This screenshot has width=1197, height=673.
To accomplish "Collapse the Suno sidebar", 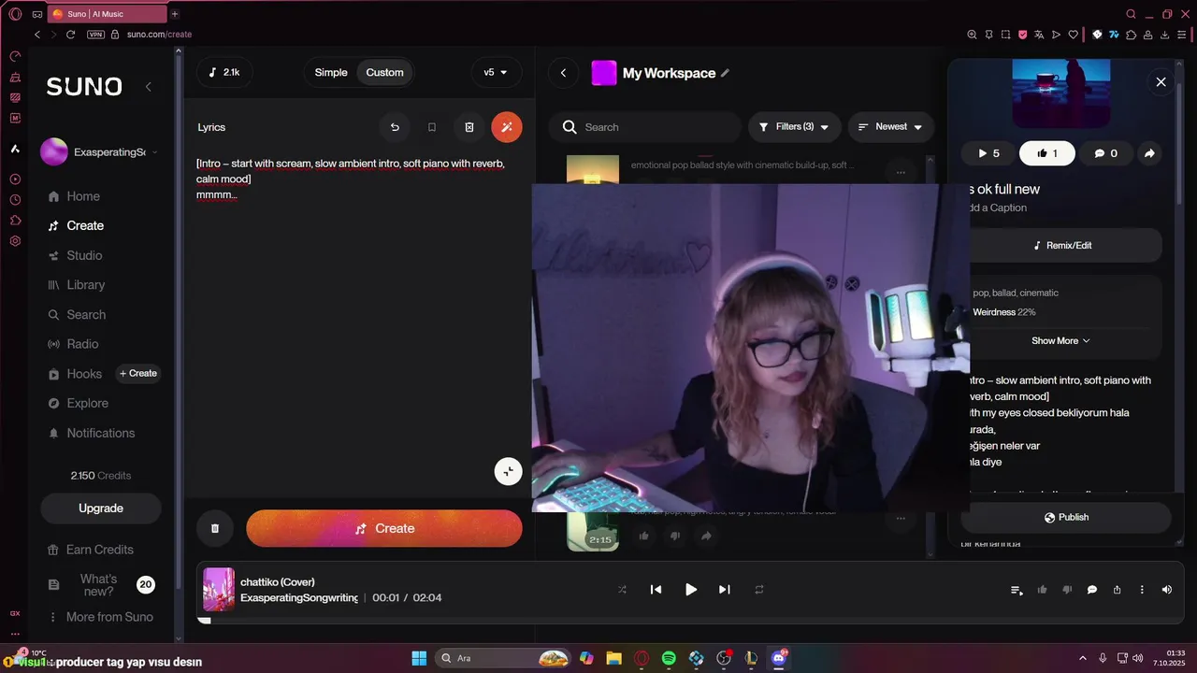I will (x=148, y=87).
